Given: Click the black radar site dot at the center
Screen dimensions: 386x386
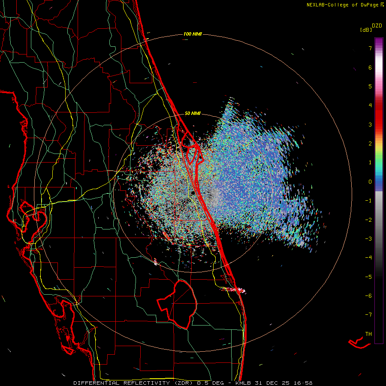Looking at the screenshot, I should [193, 193].
